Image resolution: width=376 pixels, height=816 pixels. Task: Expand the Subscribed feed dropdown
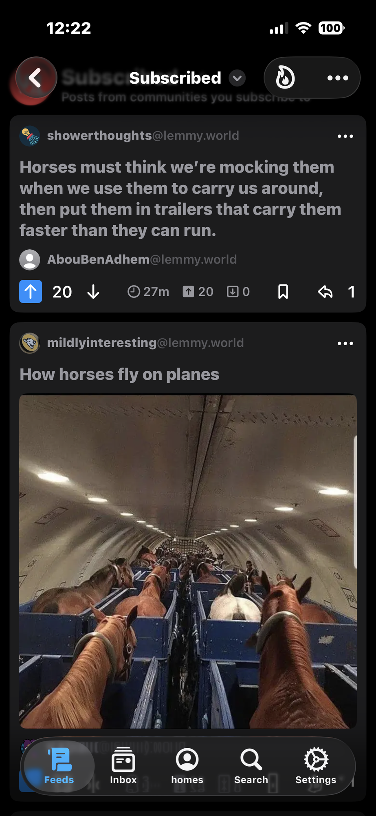237,78
